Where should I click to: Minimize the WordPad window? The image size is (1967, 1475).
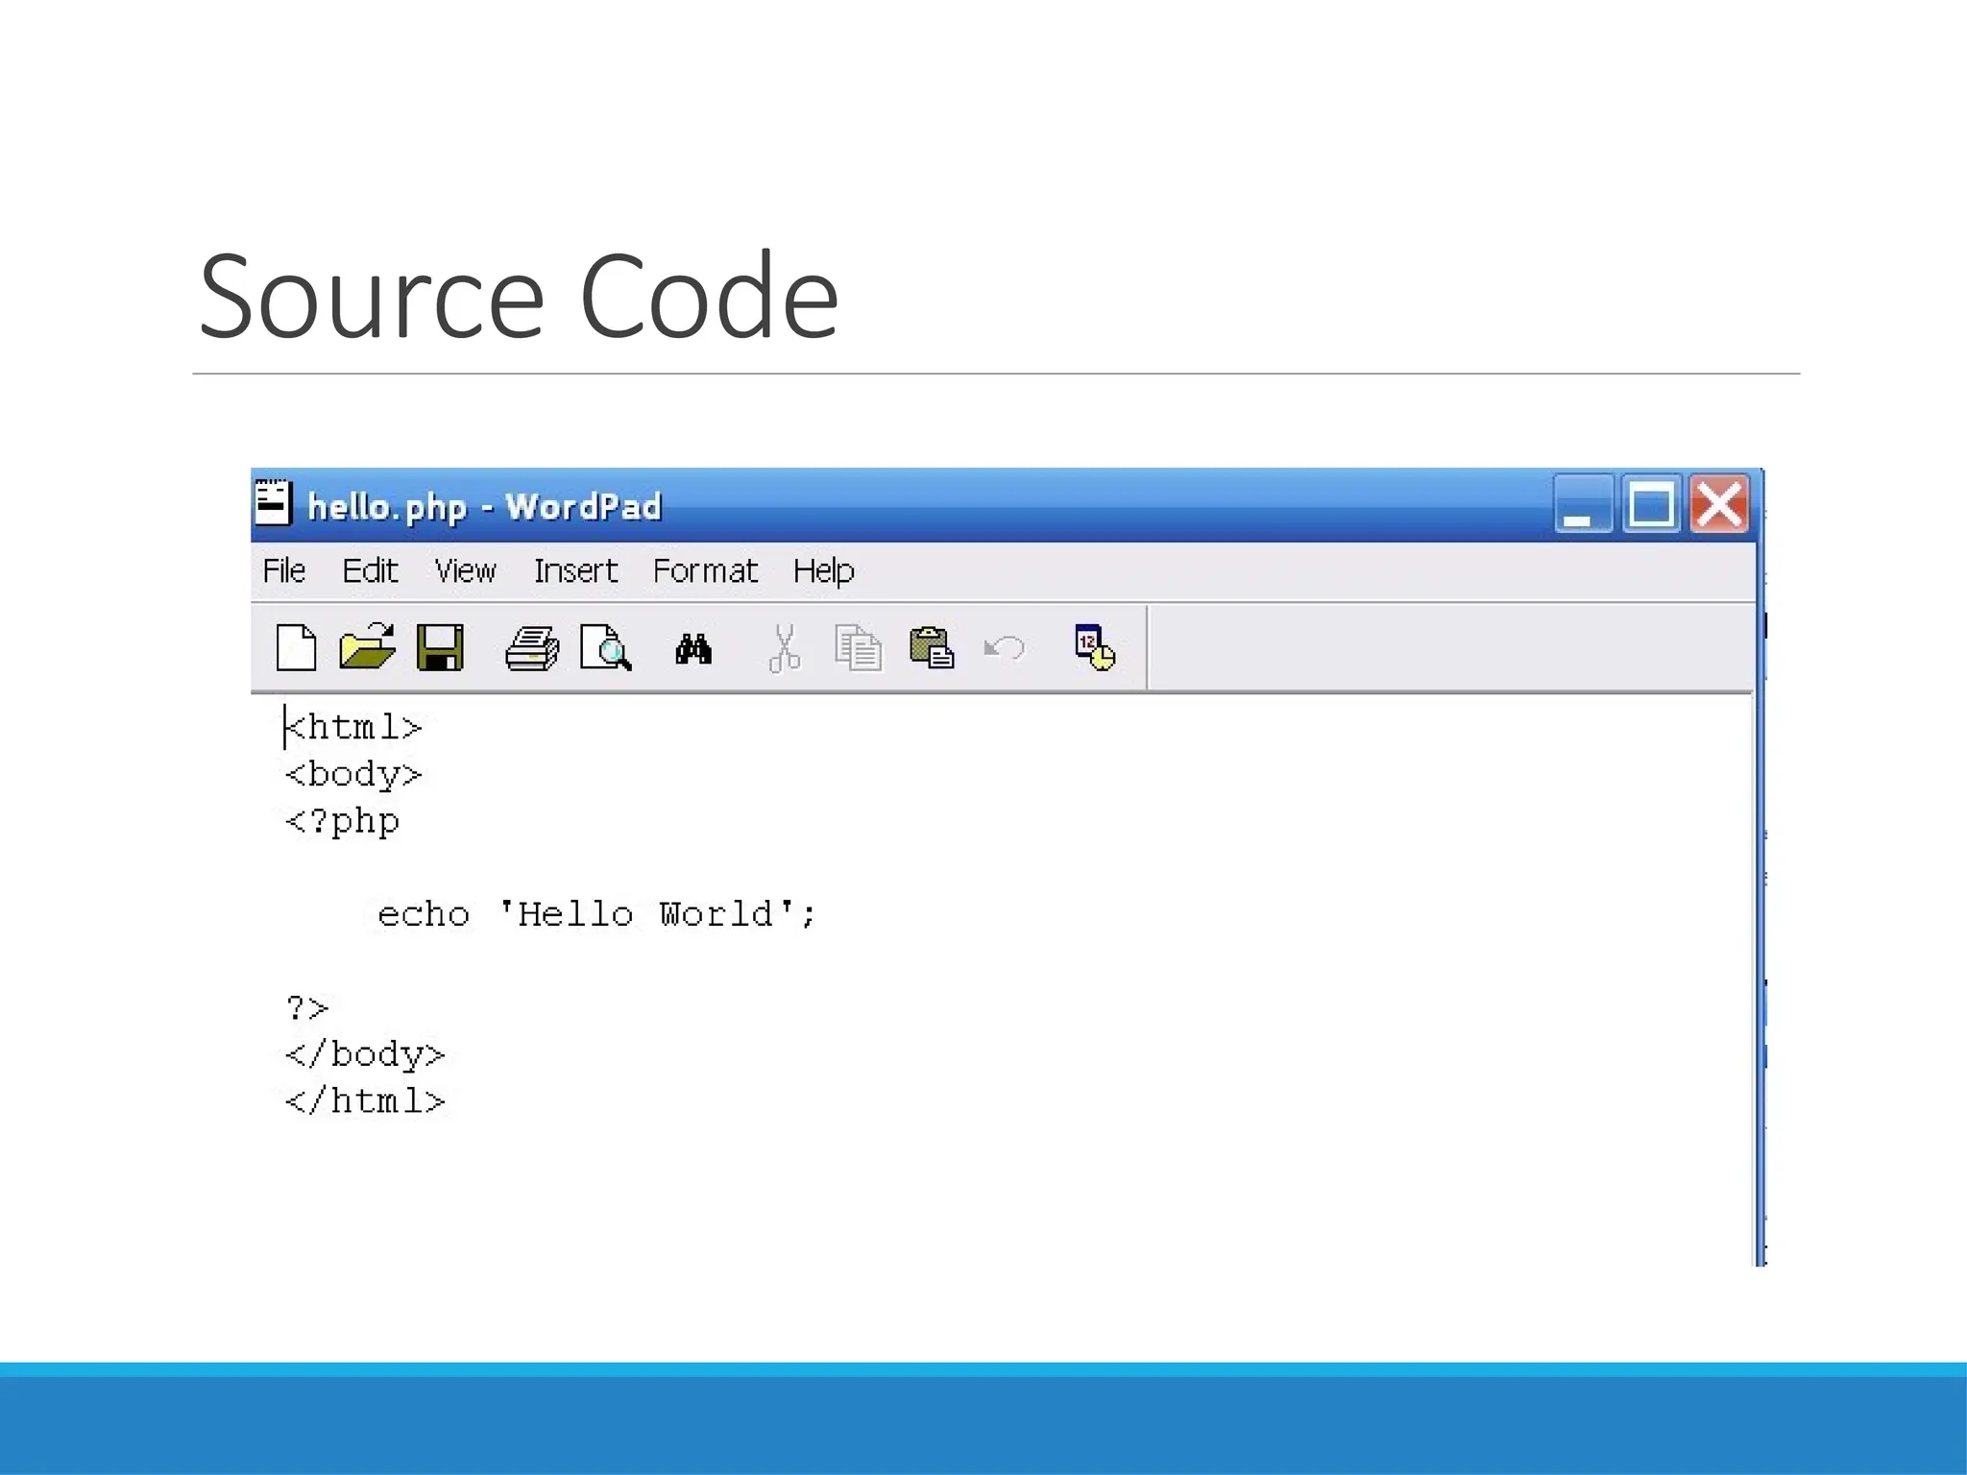click(x=1584, y=503)
